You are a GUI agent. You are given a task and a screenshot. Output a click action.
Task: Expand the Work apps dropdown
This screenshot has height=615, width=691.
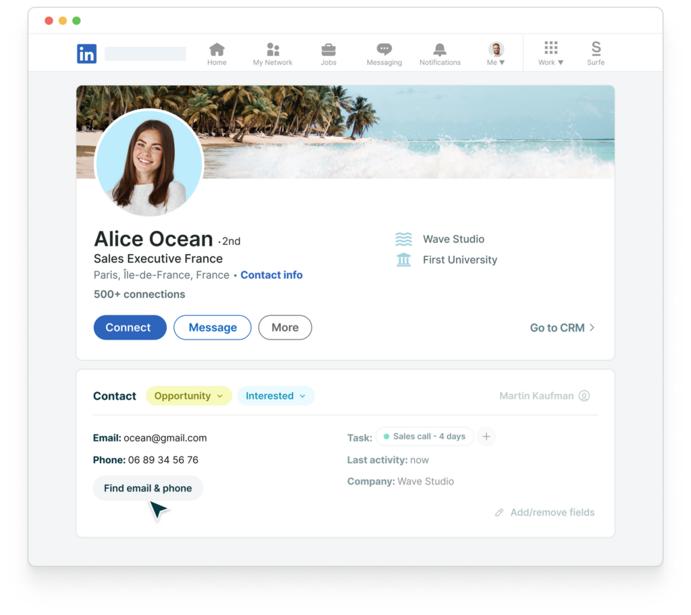click(550, 53)
